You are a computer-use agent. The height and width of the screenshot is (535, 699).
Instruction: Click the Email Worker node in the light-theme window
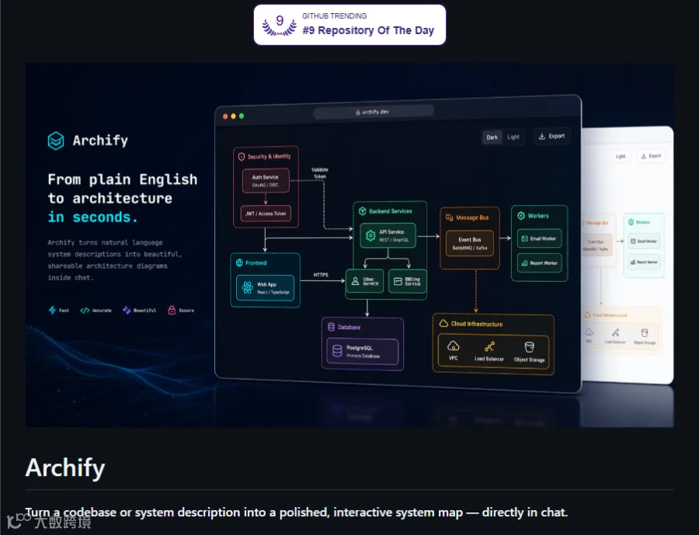(643, 241)
